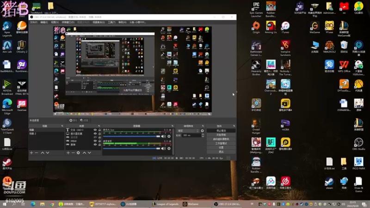Move source down with the arrow icon
The height and width of the screenshot is (208, 370).
pos(89,153)
